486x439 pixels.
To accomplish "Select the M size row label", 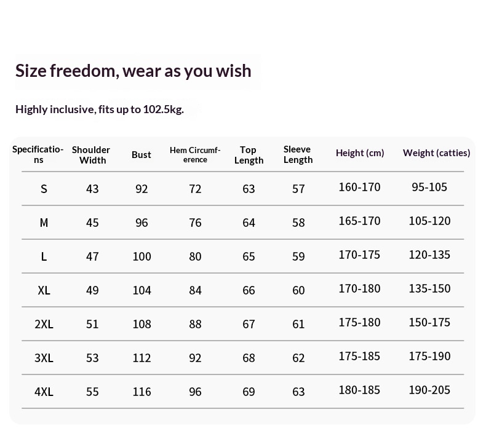I will (44, 223).
